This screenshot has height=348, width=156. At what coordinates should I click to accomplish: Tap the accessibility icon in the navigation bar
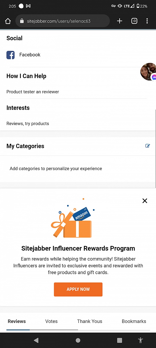point(140,340)
